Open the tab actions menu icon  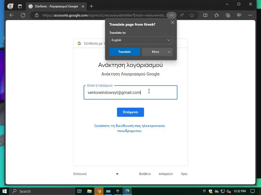point(20,6)
